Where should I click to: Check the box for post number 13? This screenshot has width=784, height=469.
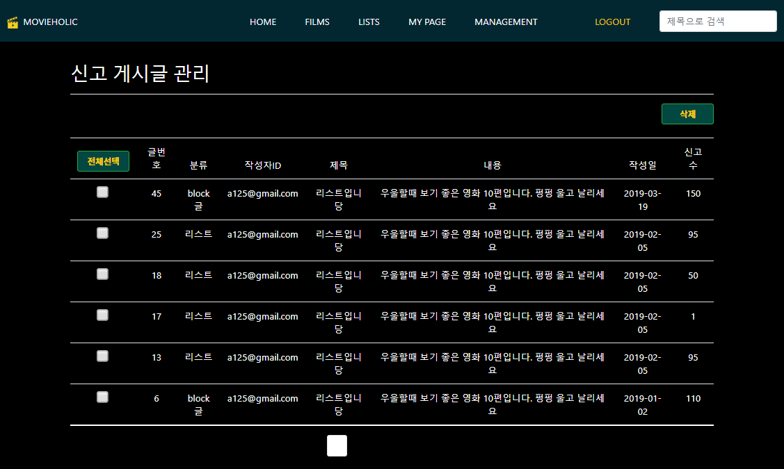102,356
